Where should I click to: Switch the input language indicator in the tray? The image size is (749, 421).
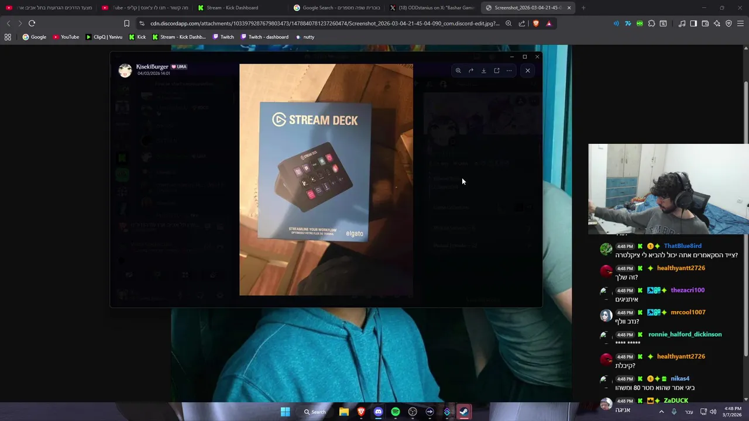pos(689,412)
